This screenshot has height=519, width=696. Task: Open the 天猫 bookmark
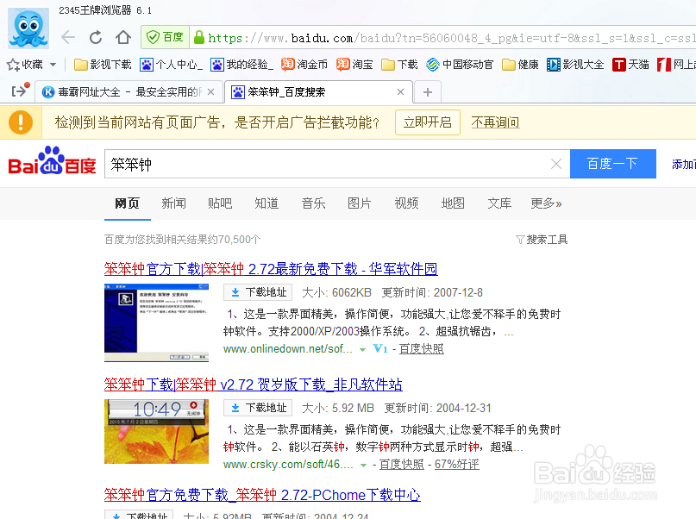coord(630,65)
